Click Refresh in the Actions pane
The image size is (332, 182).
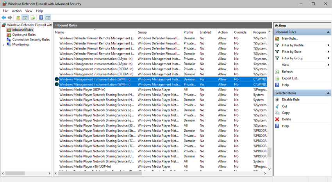(287, 72)
